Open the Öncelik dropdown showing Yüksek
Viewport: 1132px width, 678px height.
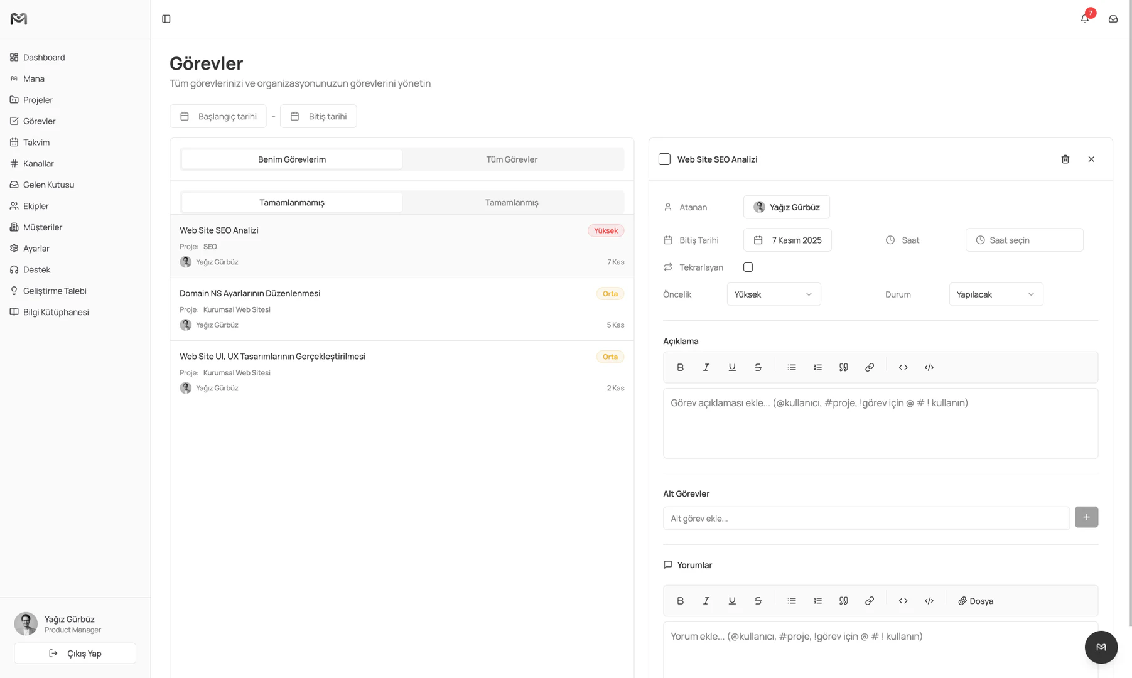[x=774, y=294]
